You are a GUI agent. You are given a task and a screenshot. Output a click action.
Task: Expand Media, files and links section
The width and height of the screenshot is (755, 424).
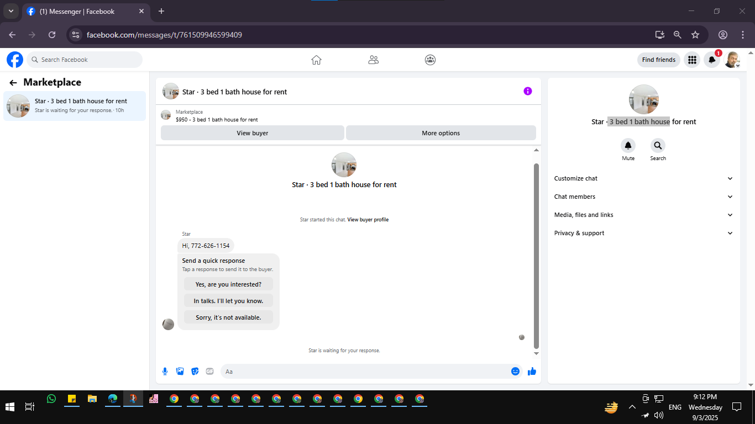coord(643,215)
